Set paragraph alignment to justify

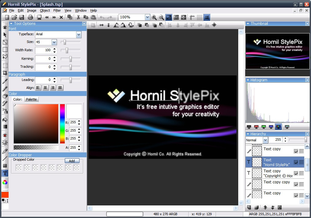click(x=60, y=87)
